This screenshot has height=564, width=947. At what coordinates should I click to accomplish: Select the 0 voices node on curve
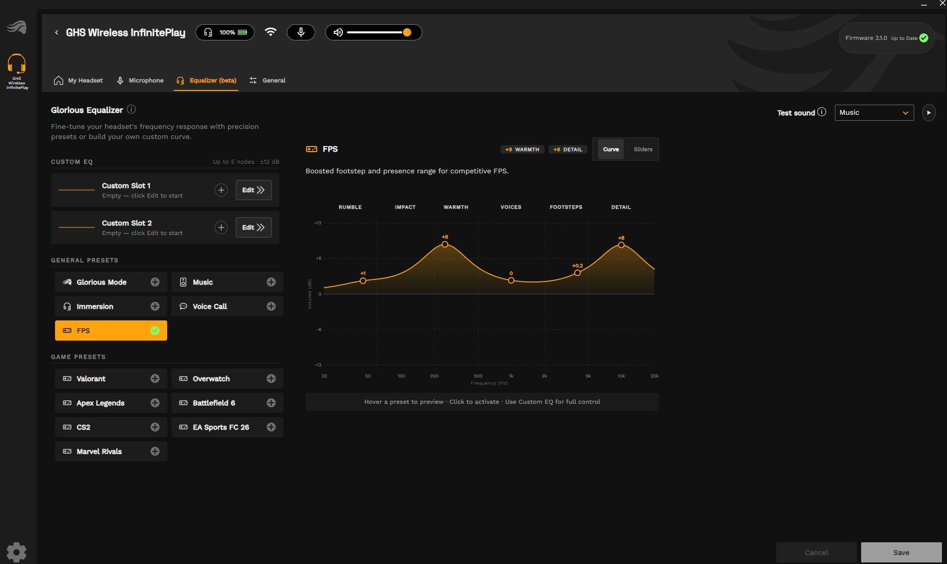511,280
